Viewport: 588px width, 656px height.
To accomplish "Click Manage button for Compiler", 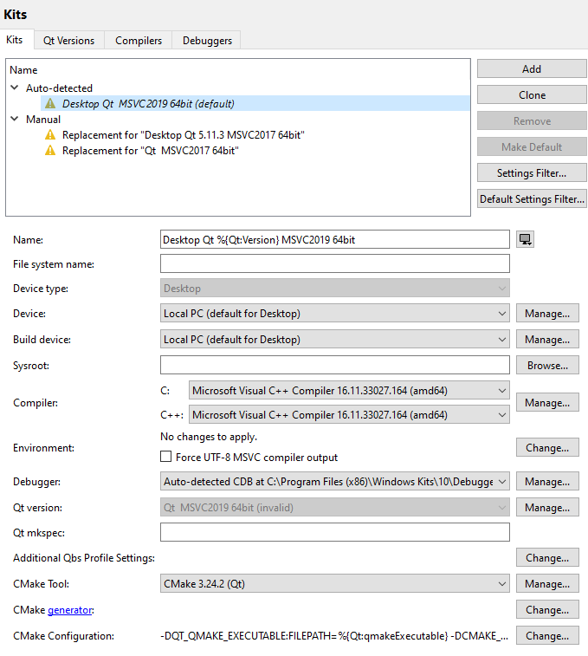I will (547, 402).
